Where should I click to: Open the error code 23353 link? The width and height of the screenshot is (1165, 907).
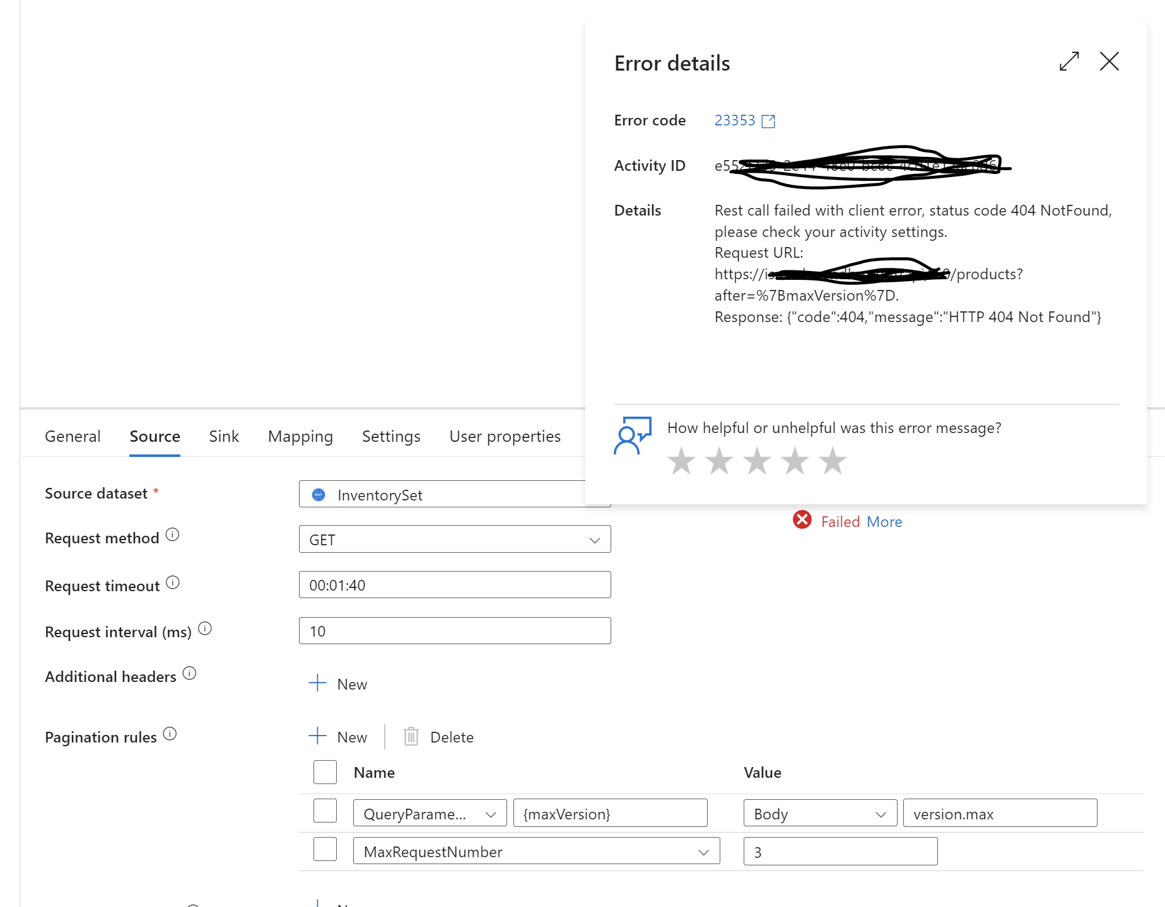tap(734, 120)
